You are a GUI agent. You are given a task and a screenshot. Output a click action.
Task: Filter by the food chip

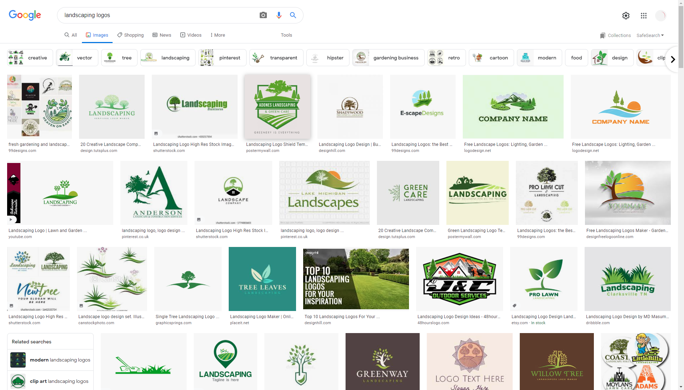click(x=576, y=58)
